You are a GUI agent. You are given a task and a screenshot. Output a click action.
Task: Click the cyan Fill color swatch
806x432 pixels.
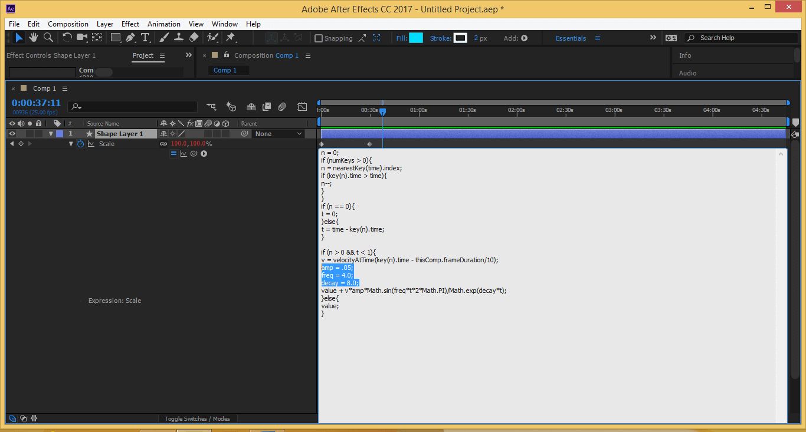click(416, 38)
